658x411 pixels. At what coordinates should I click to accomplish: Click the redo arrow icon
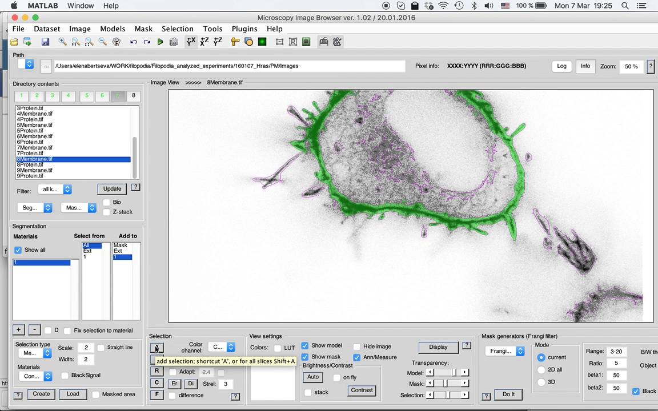tap(147, 42)
